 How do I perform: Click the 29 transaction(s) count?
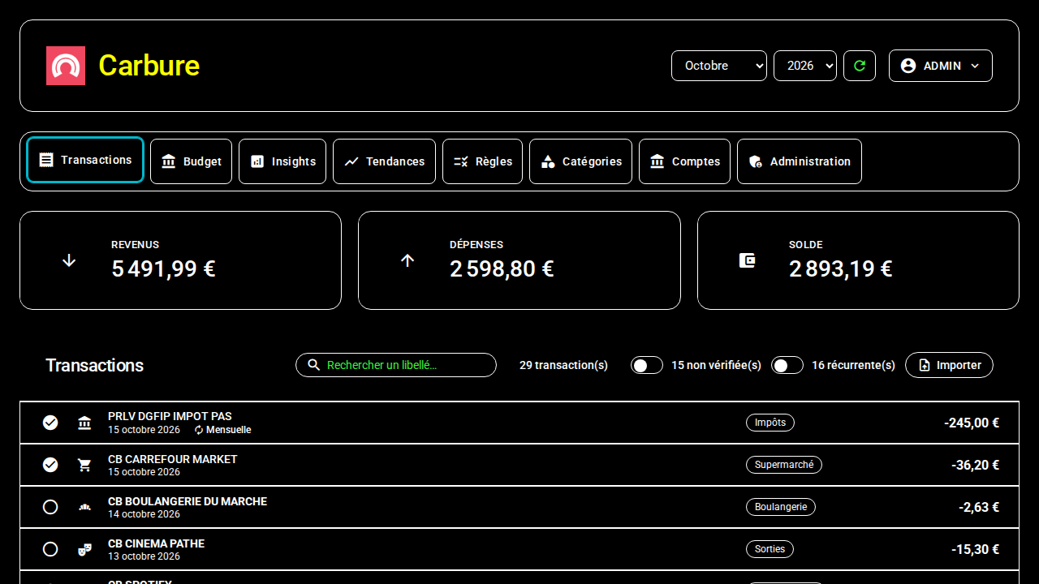tap(563, 365)
